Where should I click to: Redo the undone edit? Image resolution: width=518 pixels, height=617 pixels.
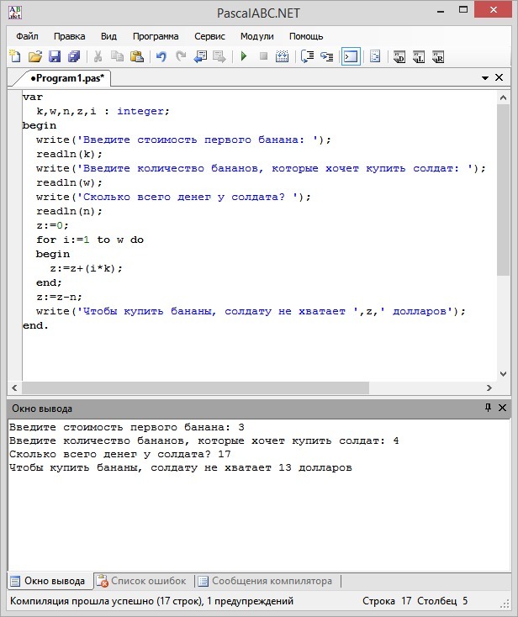tap(181, 56)
